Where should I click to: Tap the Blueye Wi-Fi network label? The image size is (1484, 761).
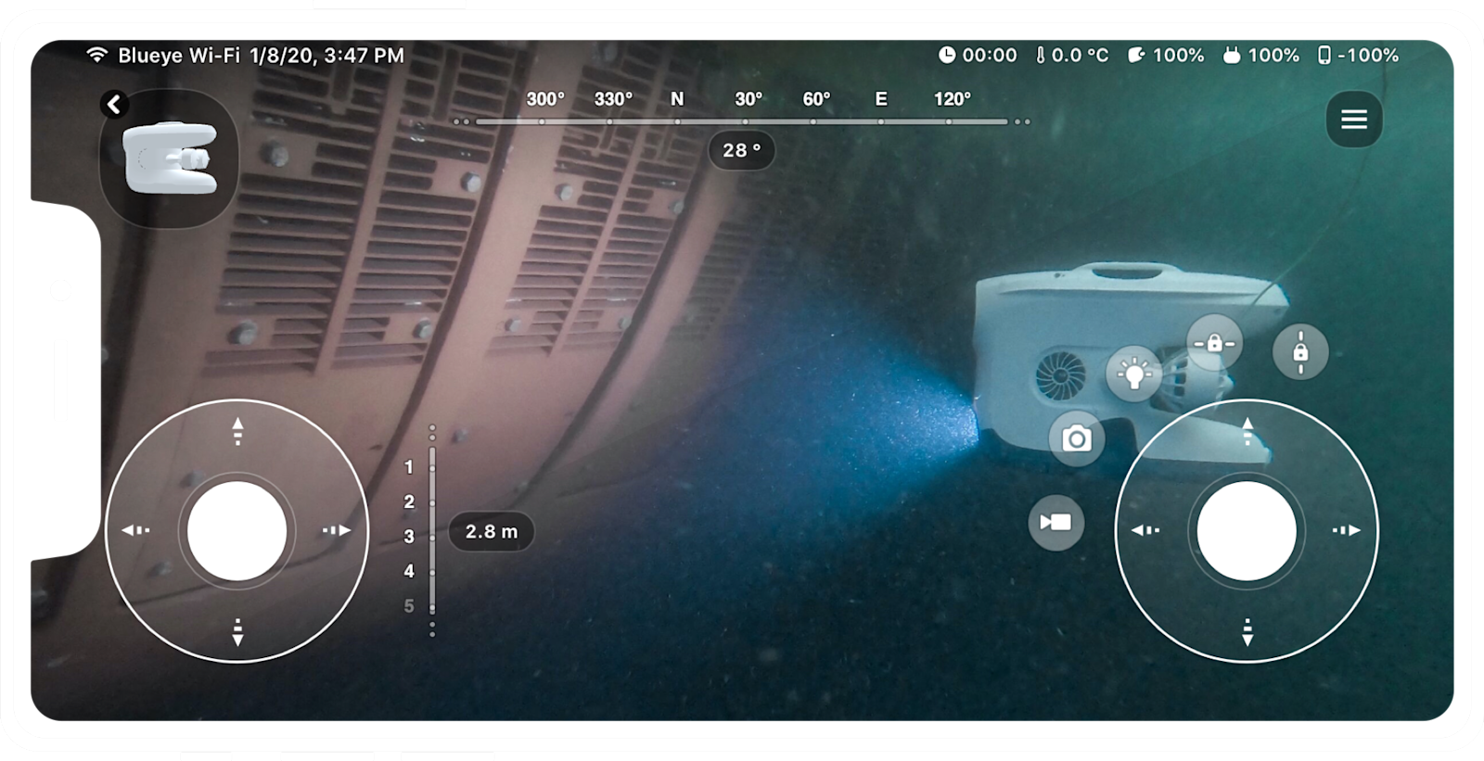179,56
